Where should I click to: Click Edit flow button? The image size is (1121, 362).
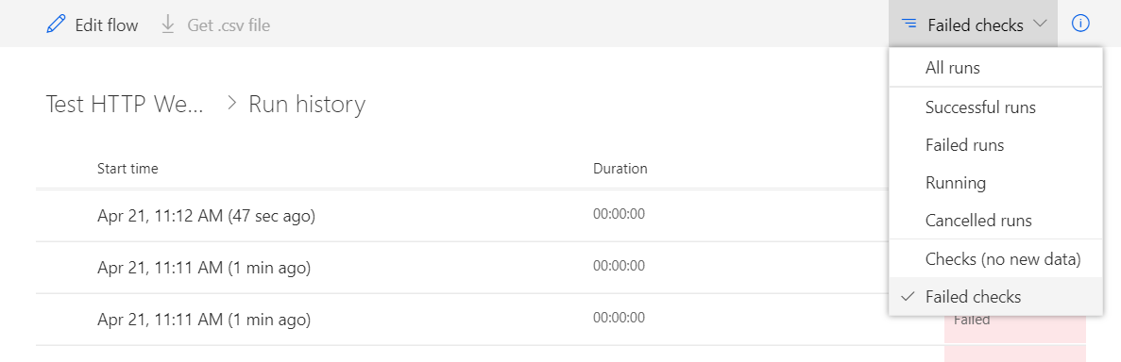point(92,25)
